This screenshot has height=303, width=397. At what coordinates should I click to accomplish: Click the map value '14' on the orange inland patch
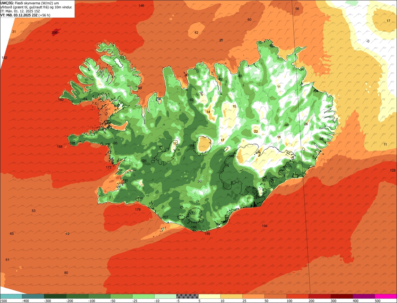(208, 112)
